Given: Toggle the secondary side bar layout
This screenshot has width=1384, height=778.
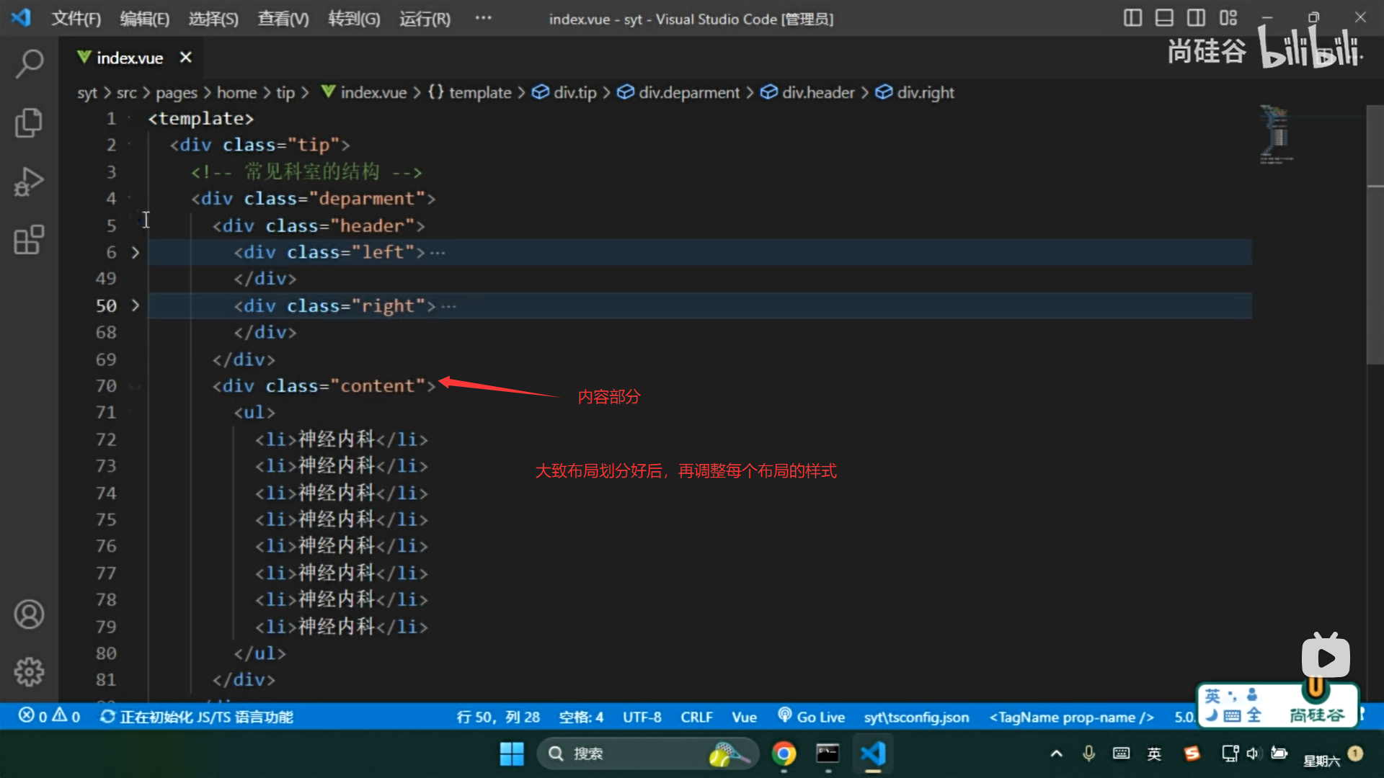Looking at the screenshot, I should pos(1196,18).
